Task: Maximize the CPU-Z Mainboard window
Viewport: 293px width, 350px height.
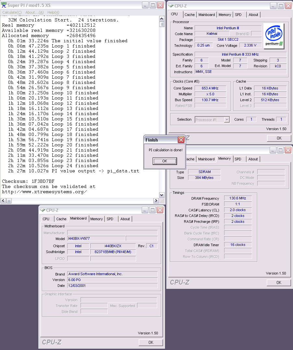Action: click(x=153, y=210)
